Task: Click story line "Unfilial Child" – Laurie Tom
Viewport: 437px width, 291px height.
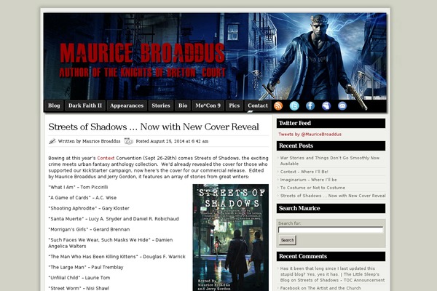Action: [x=79, y=278]
